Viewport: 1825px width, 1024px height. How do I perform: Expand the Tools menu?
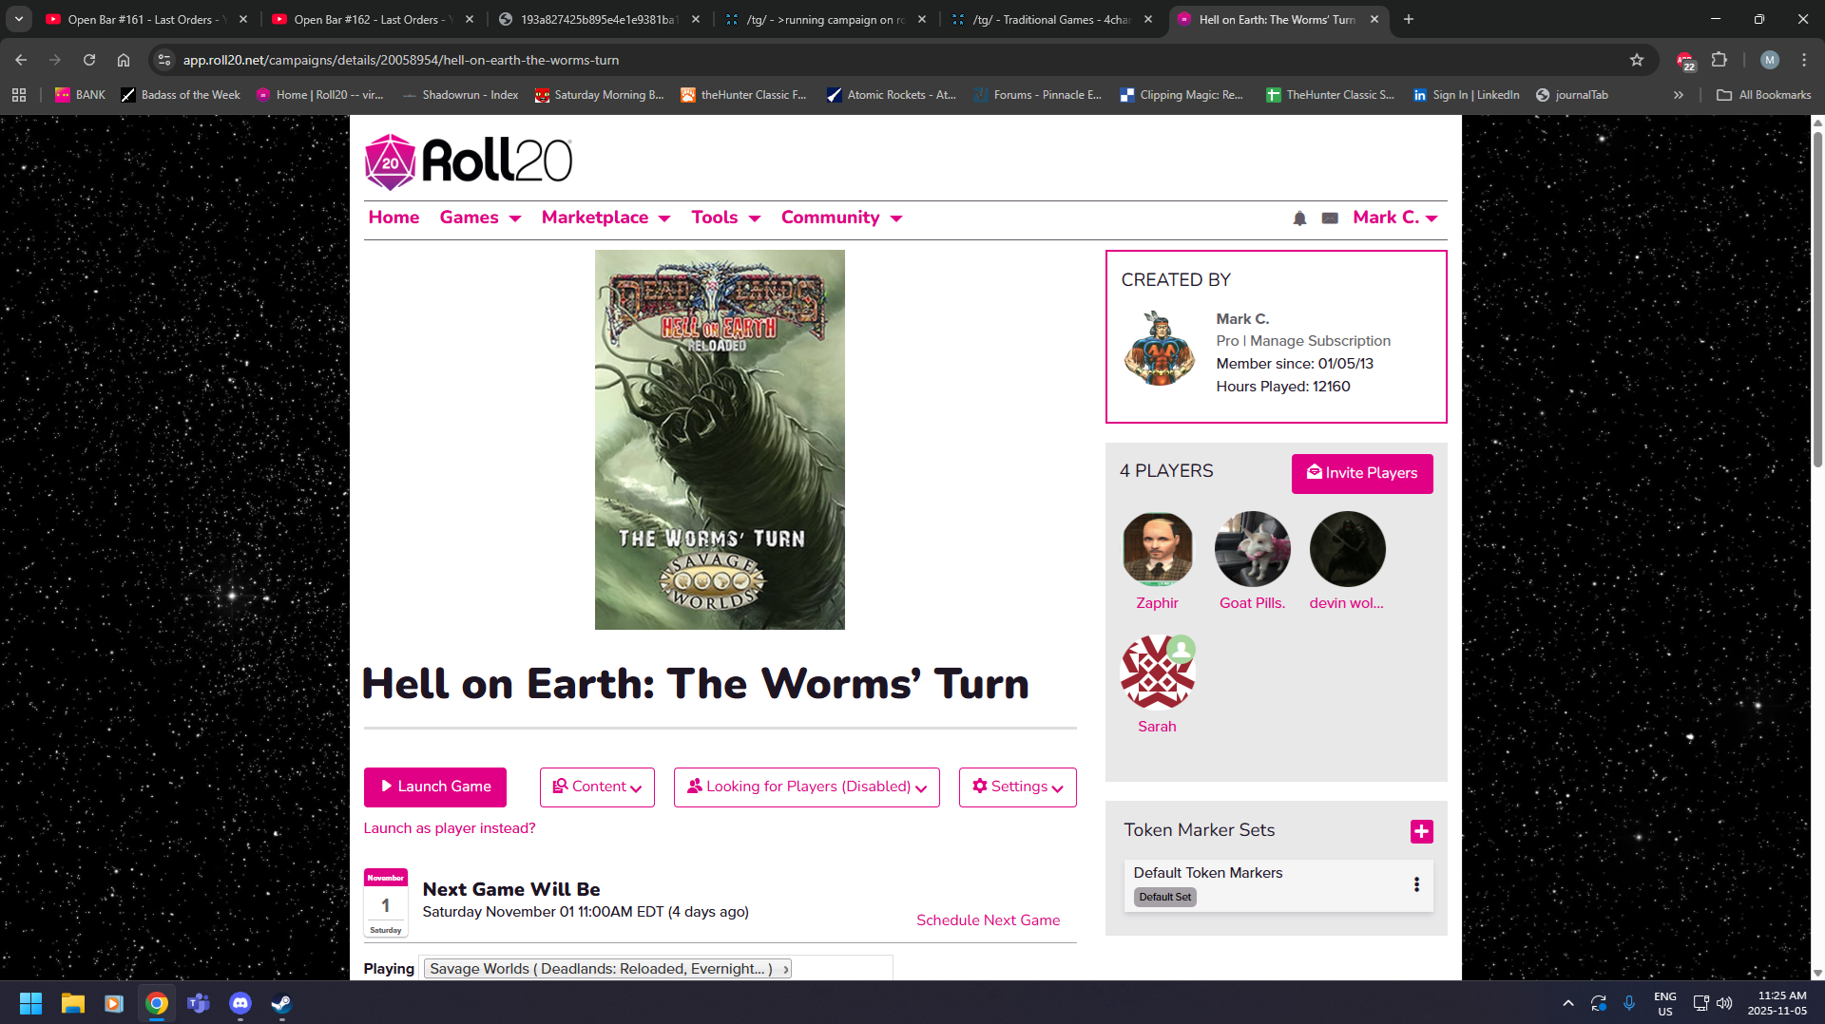point(725,218)
